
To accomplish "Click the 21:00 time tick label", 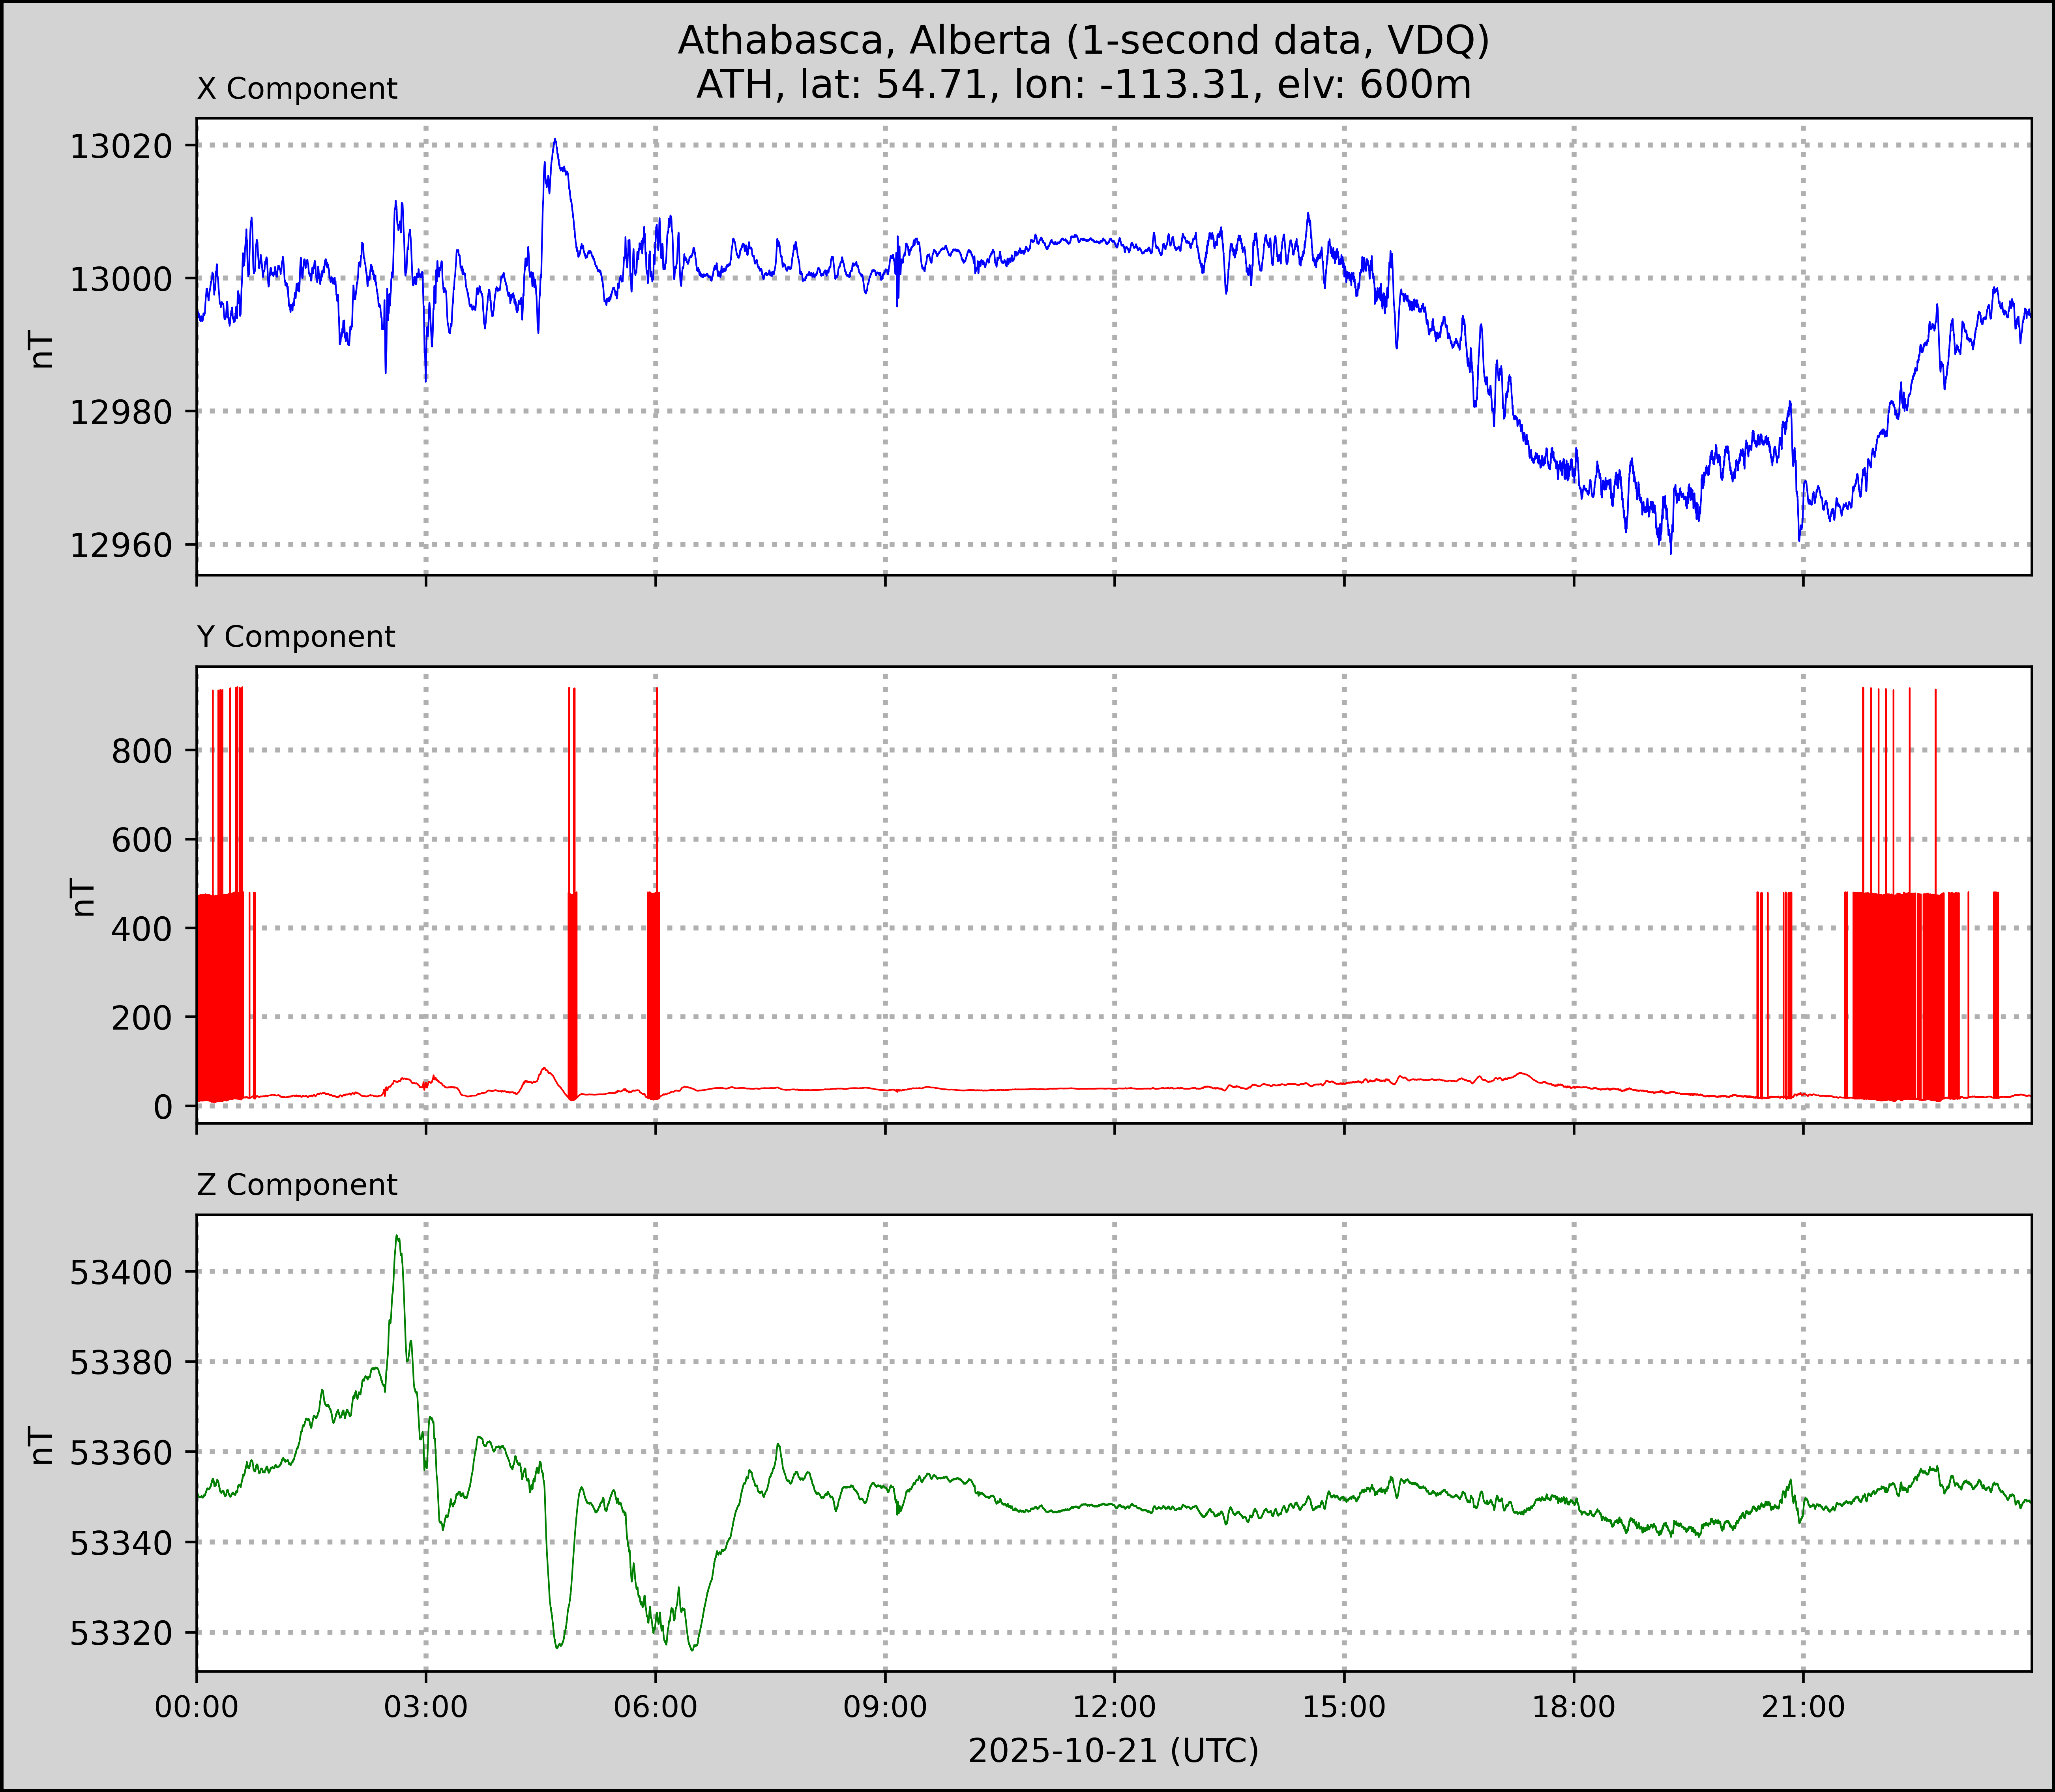I will [1803, 1707].
